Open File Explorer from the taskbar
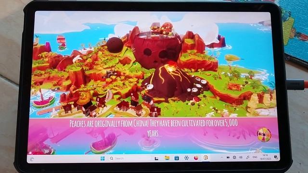The height and width of the screenshot is (173, 308). [x=167, y=158]
